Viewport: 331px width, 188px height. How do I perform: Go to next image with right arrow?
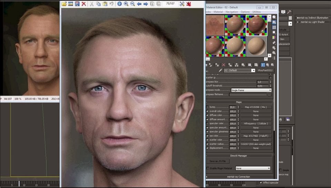pyautogui.click(x=146, y=4)
